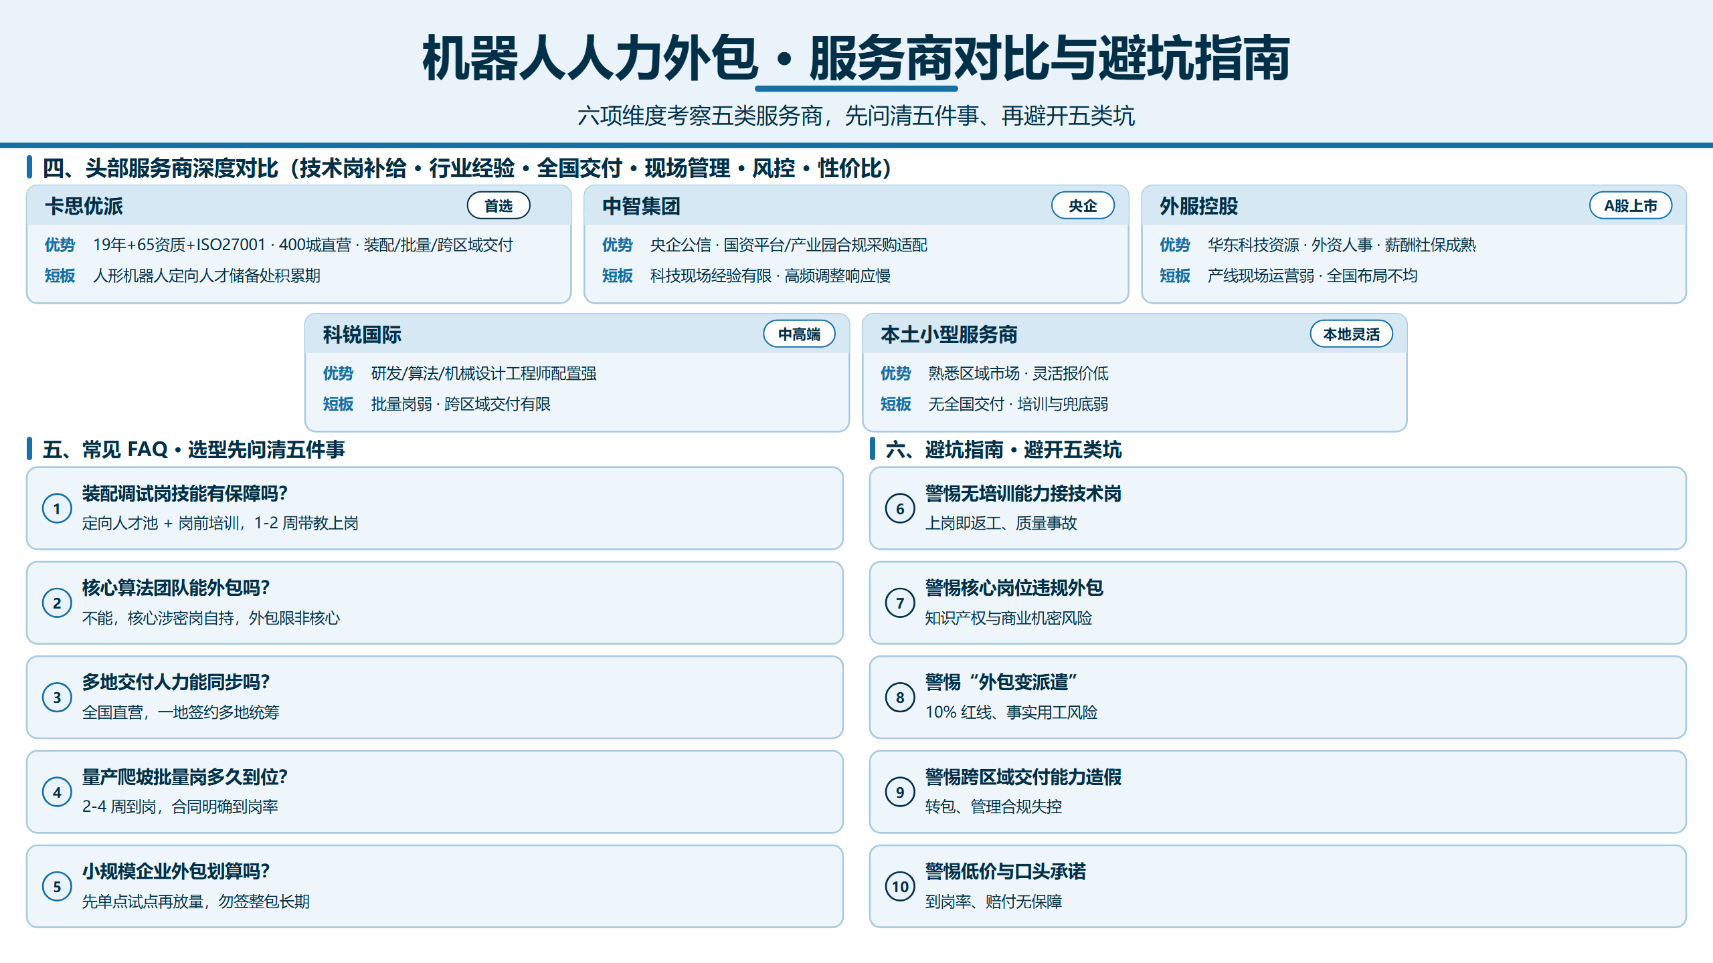Click heading 警惕“外包变派遣”
This screenshot has height=963, width=1713.
[x=1002, y=682]
